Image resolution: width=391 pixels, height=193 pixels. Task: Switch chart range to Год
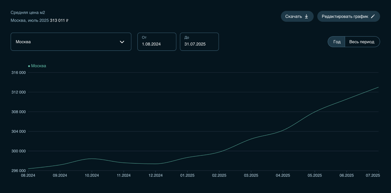click(x=336, y=42)
